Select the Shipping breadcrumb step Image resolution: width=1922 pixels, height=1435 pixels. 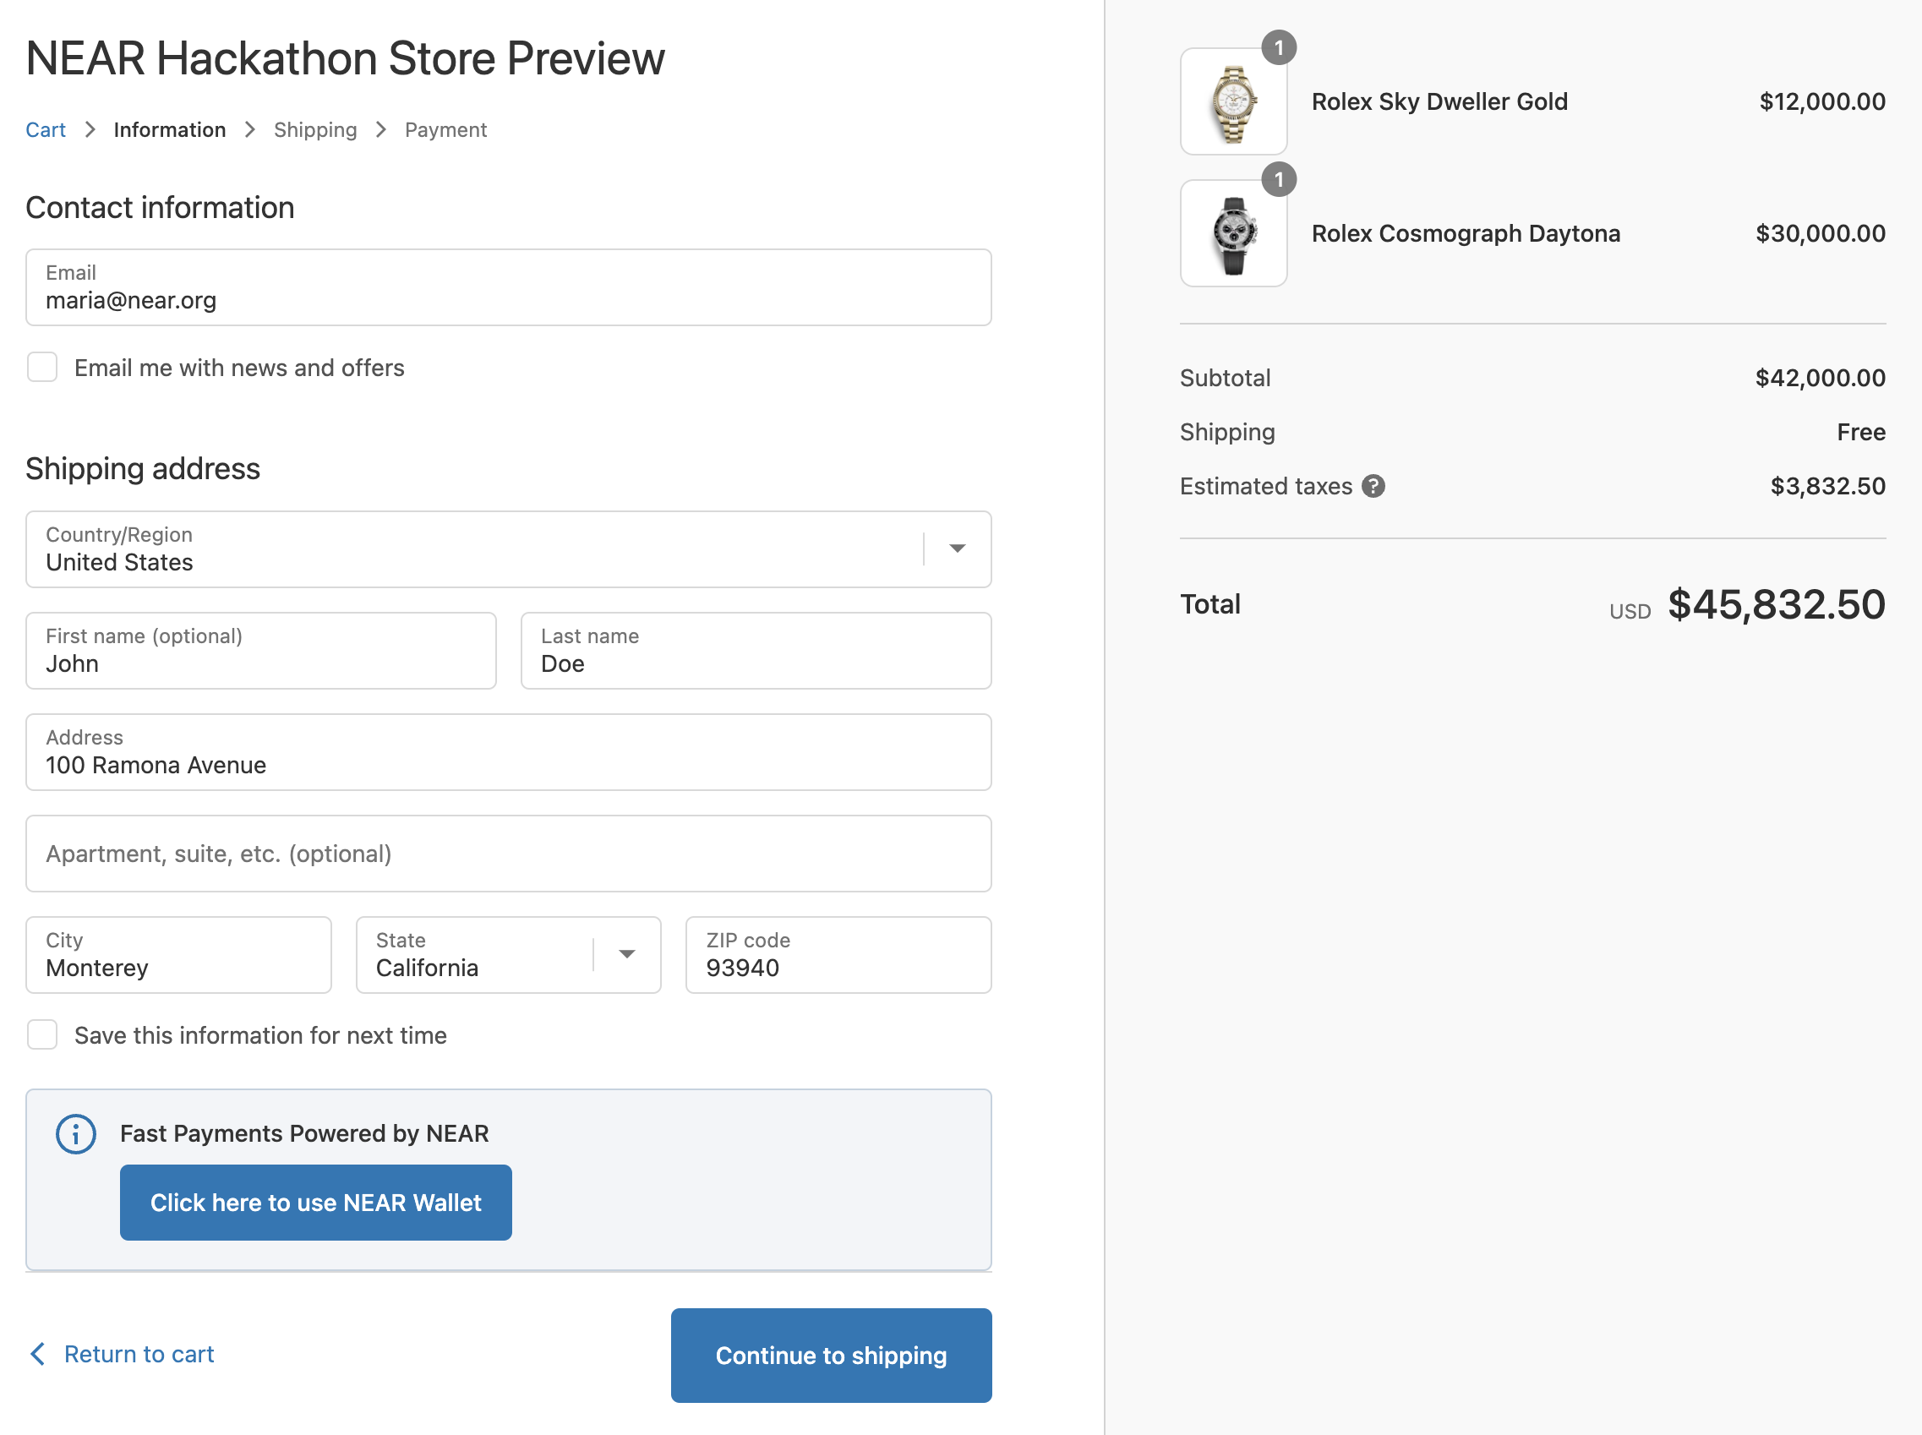pos(315,130)
